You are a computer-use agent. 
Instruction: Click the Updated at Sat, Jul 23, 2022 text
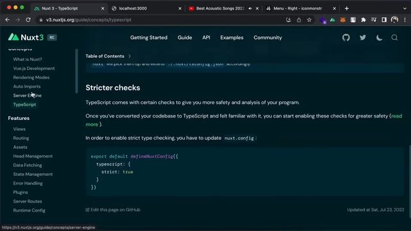[x=376, y=210]
